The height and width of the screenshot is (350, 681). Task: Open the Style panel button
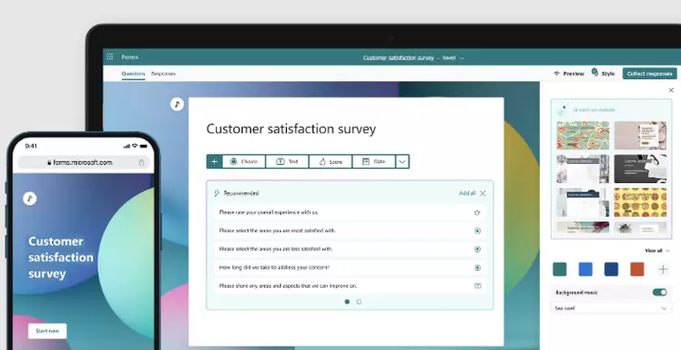click(604, 73)
